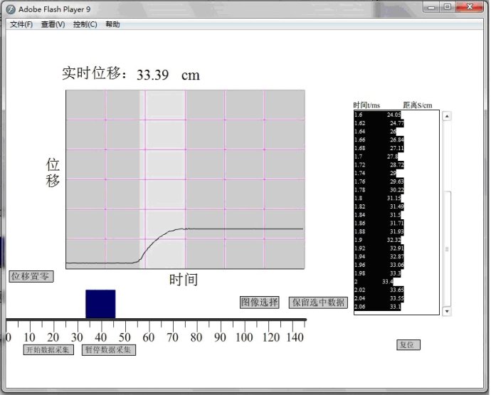Click 暂停数据采集 to pause collection
Image resolution: width=491 pixels, height=395 pixels.
click(107, 349)
